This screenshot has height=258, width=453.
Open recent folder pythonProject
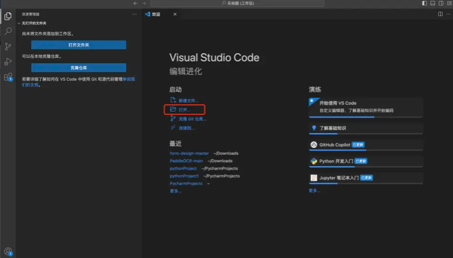(183, 168)
